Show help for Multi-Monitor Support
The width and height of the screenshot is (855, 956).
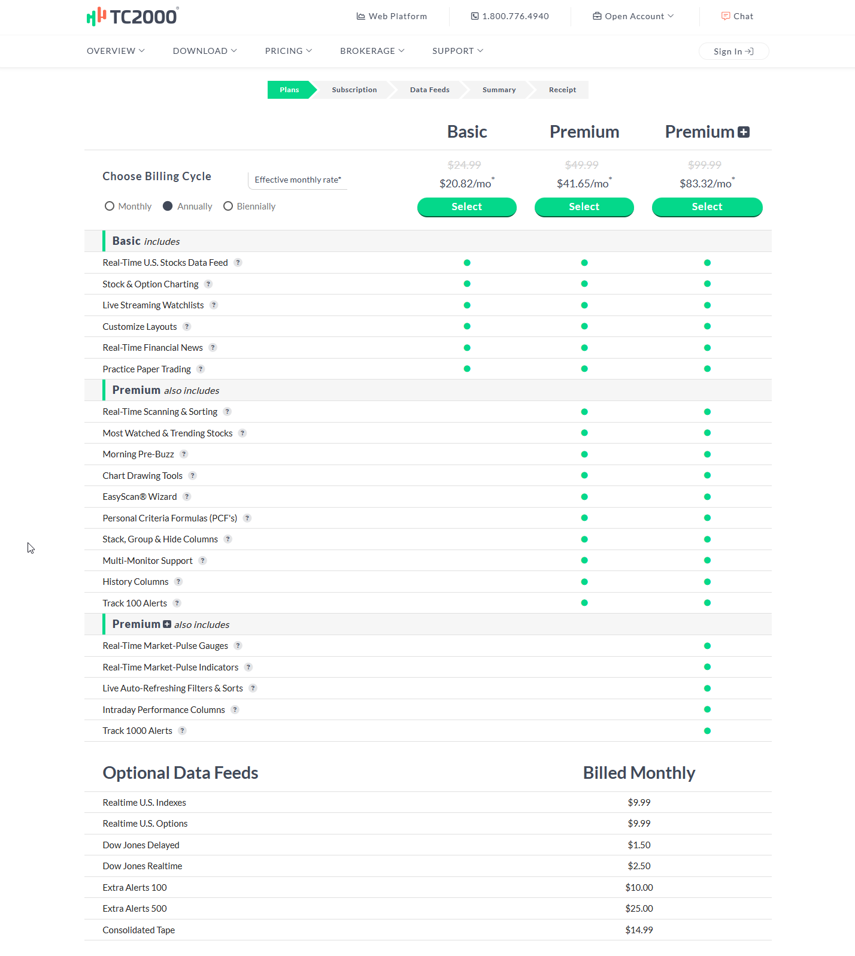coord(203,561)
